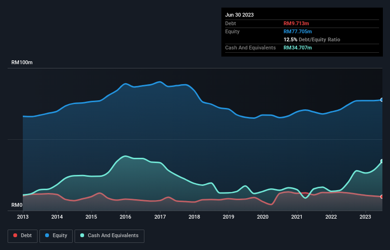Screen dimensions: 390x250
Task: Click the RM100m y-axis label
Action: tap(22, 63)
